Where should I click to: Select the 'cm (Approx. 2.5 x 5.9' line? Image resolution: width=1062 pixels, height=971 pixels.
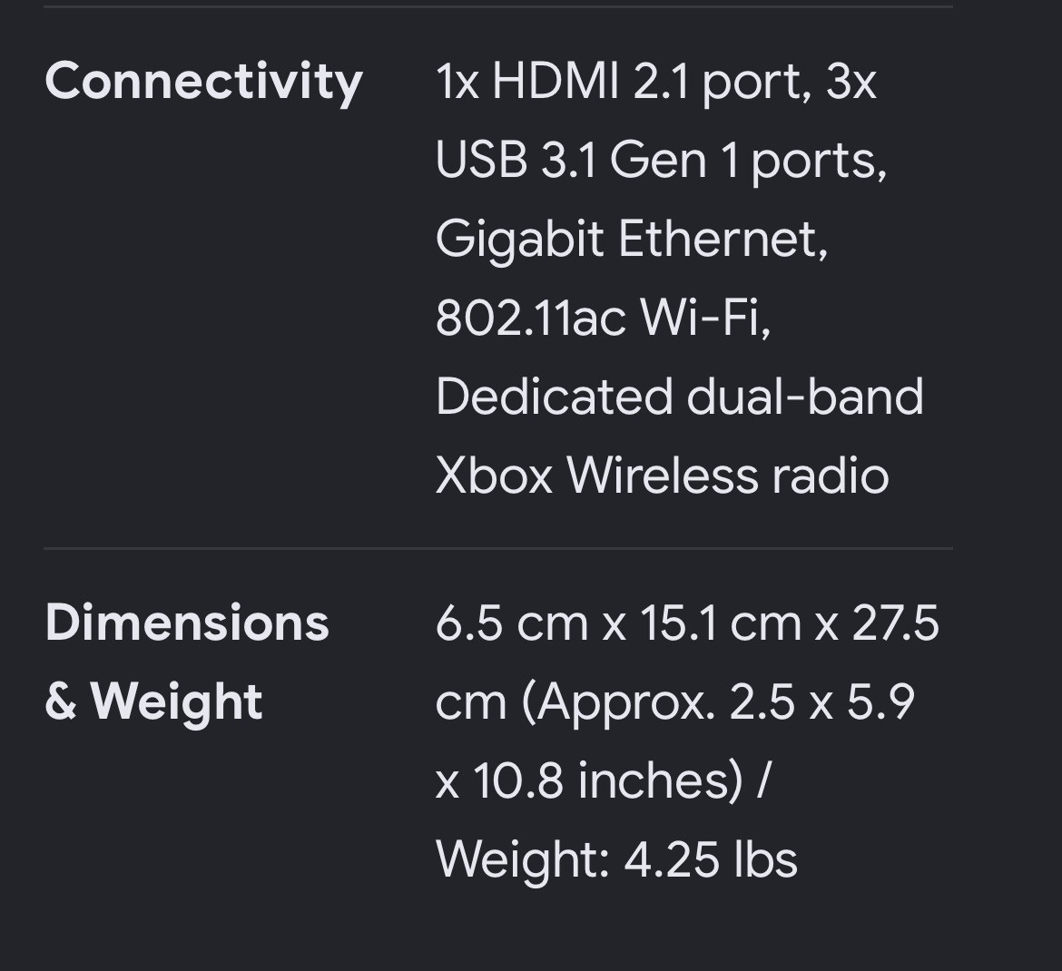(674, 702)
